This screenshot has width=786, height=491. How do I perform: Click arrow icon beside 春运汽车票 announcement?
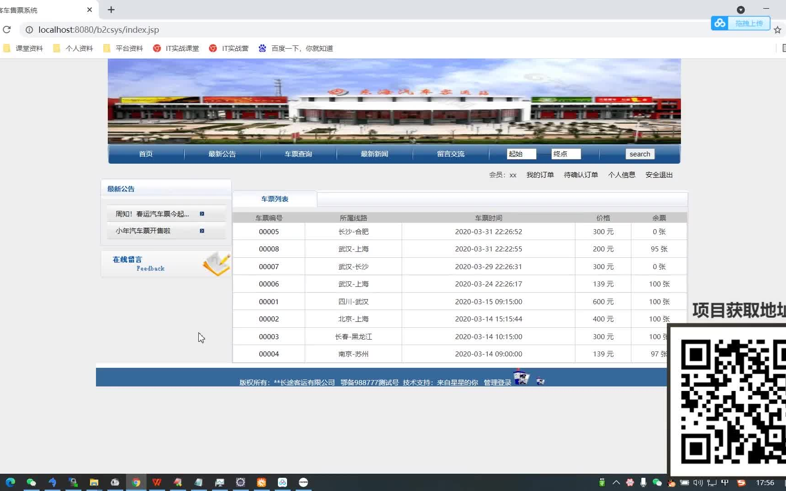click(202, 214)
